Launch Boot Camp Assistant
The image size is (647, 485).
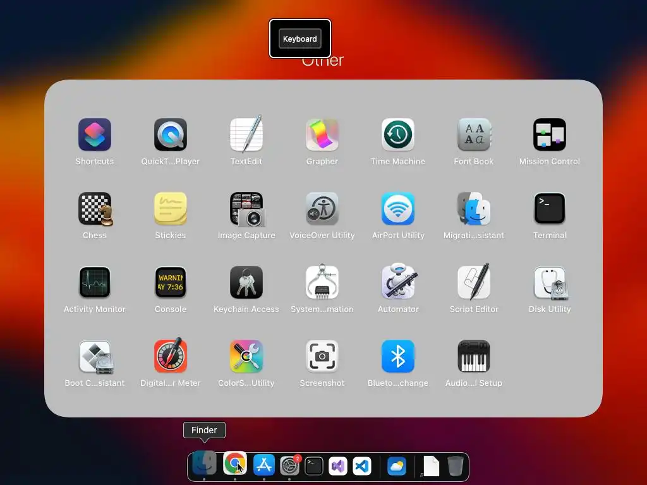click(x=95, y=356)
